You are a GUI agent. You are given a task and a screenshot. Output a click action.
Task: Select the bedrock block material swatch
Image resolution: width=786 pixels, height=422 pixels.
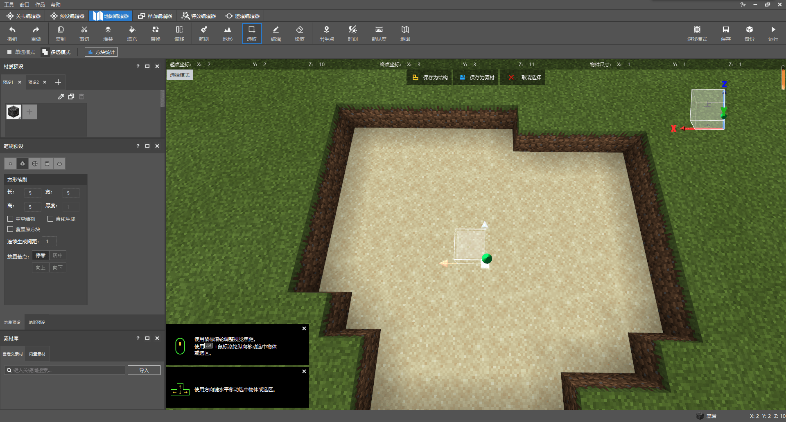[14, 112]
